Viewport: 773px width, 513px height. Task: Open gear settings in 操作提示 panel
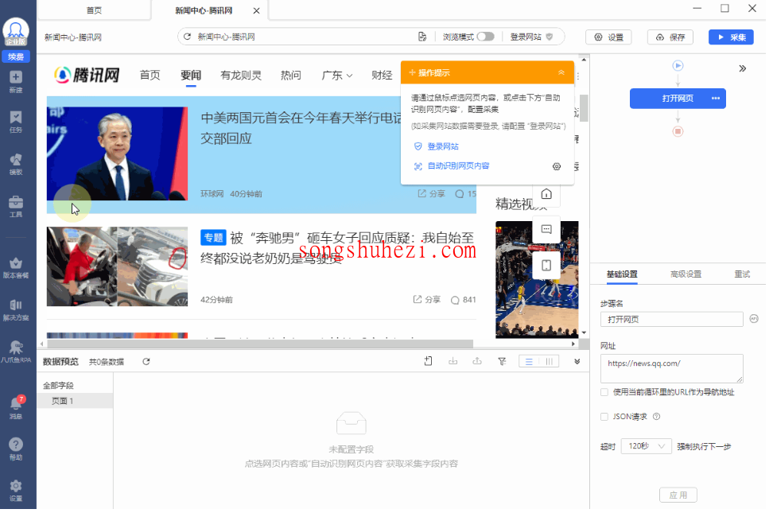pyautogui.click(x=557, y=167)
